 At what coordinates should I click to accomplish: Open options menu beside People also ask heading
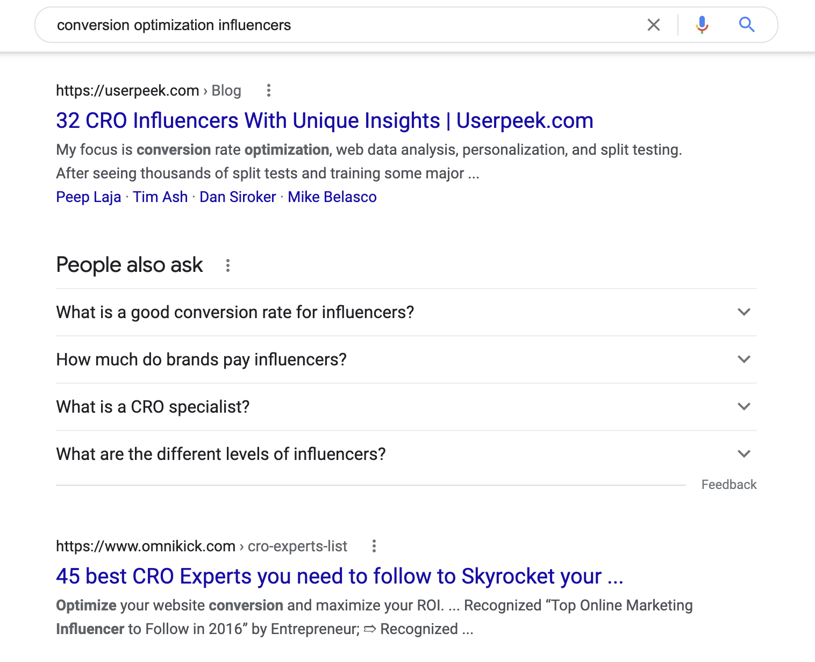pyautogui.click(x=228, y=265)
